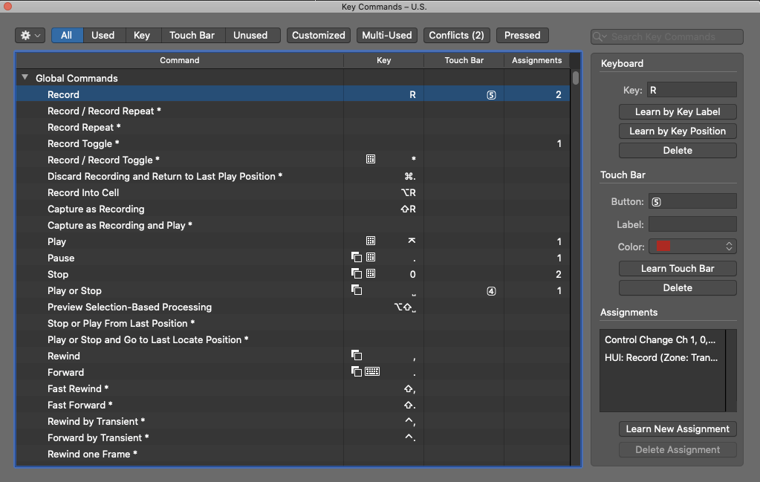Switch to the Unused filter tab

[x=250, y=35]
